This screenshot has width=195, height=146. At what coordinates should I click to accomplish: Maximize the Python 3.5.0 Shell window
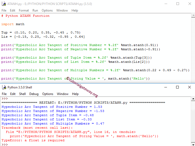click(x=177, y=87)
